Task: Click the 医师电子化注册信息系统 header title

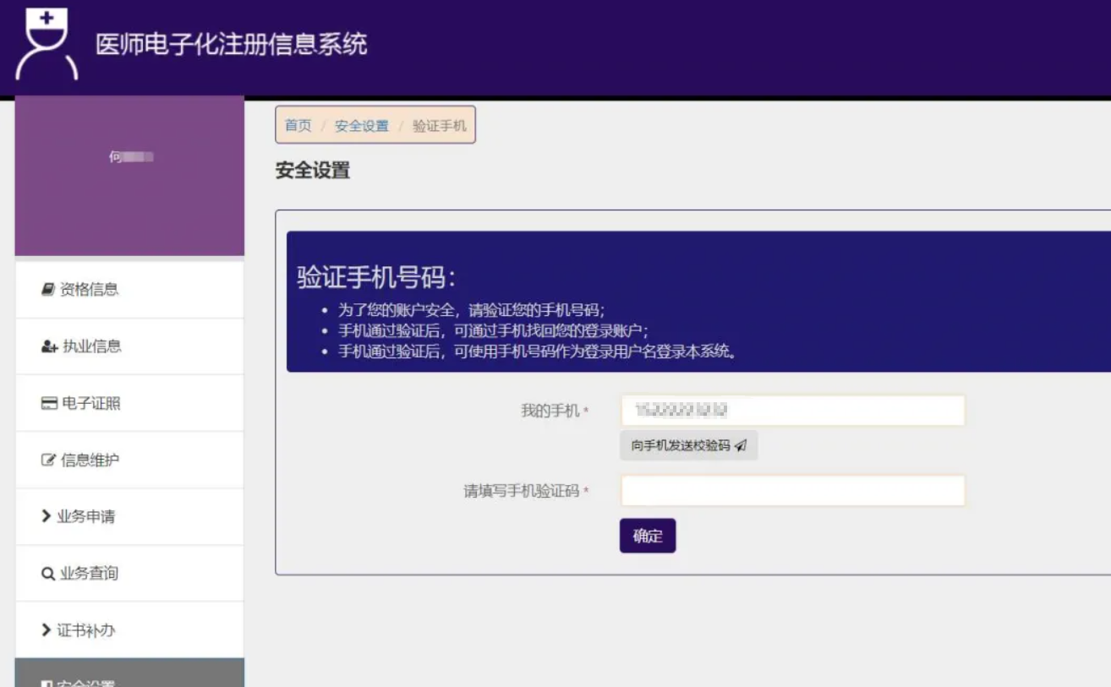Action: point(231,44)
